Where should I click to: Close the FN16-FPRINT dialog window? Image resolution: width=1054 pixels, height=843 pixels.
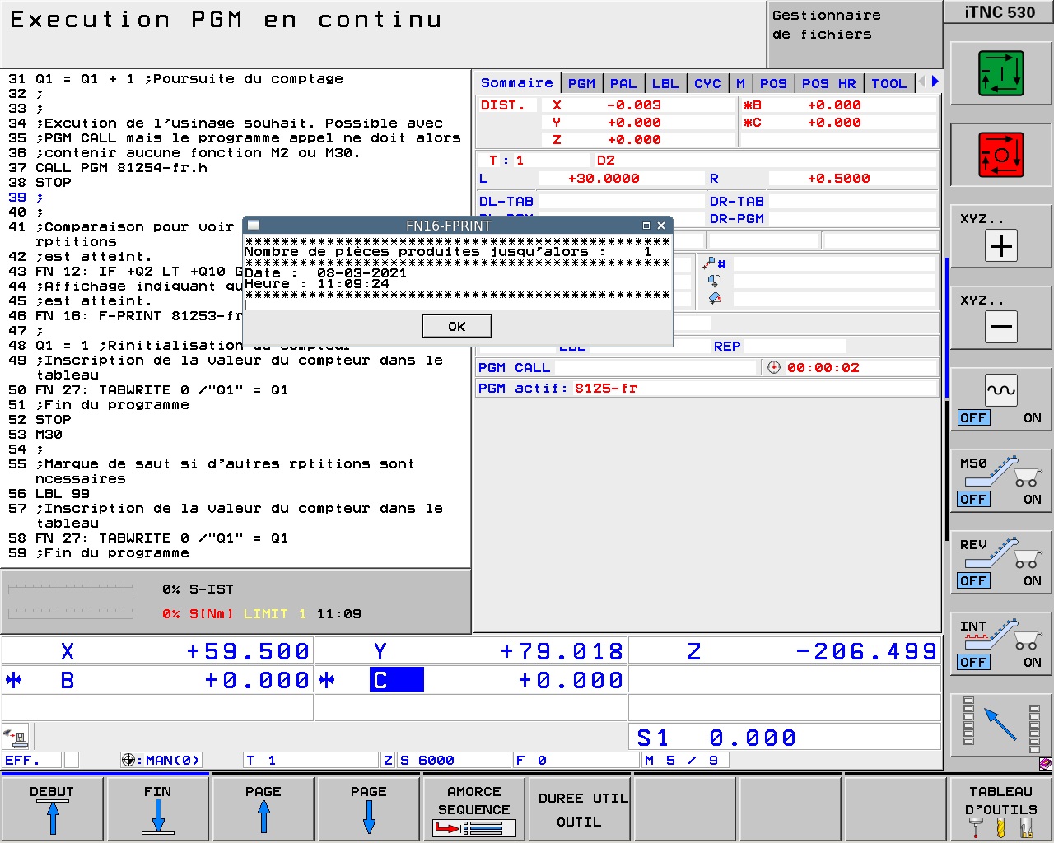660,226
